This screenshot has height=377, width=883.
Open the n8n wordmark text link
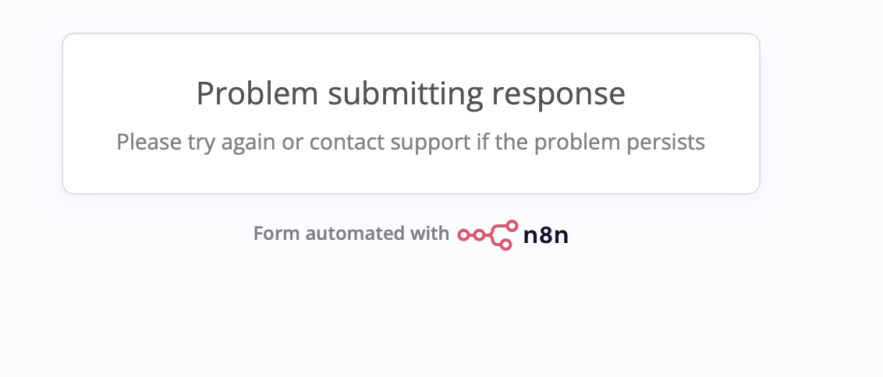[545, 234]
